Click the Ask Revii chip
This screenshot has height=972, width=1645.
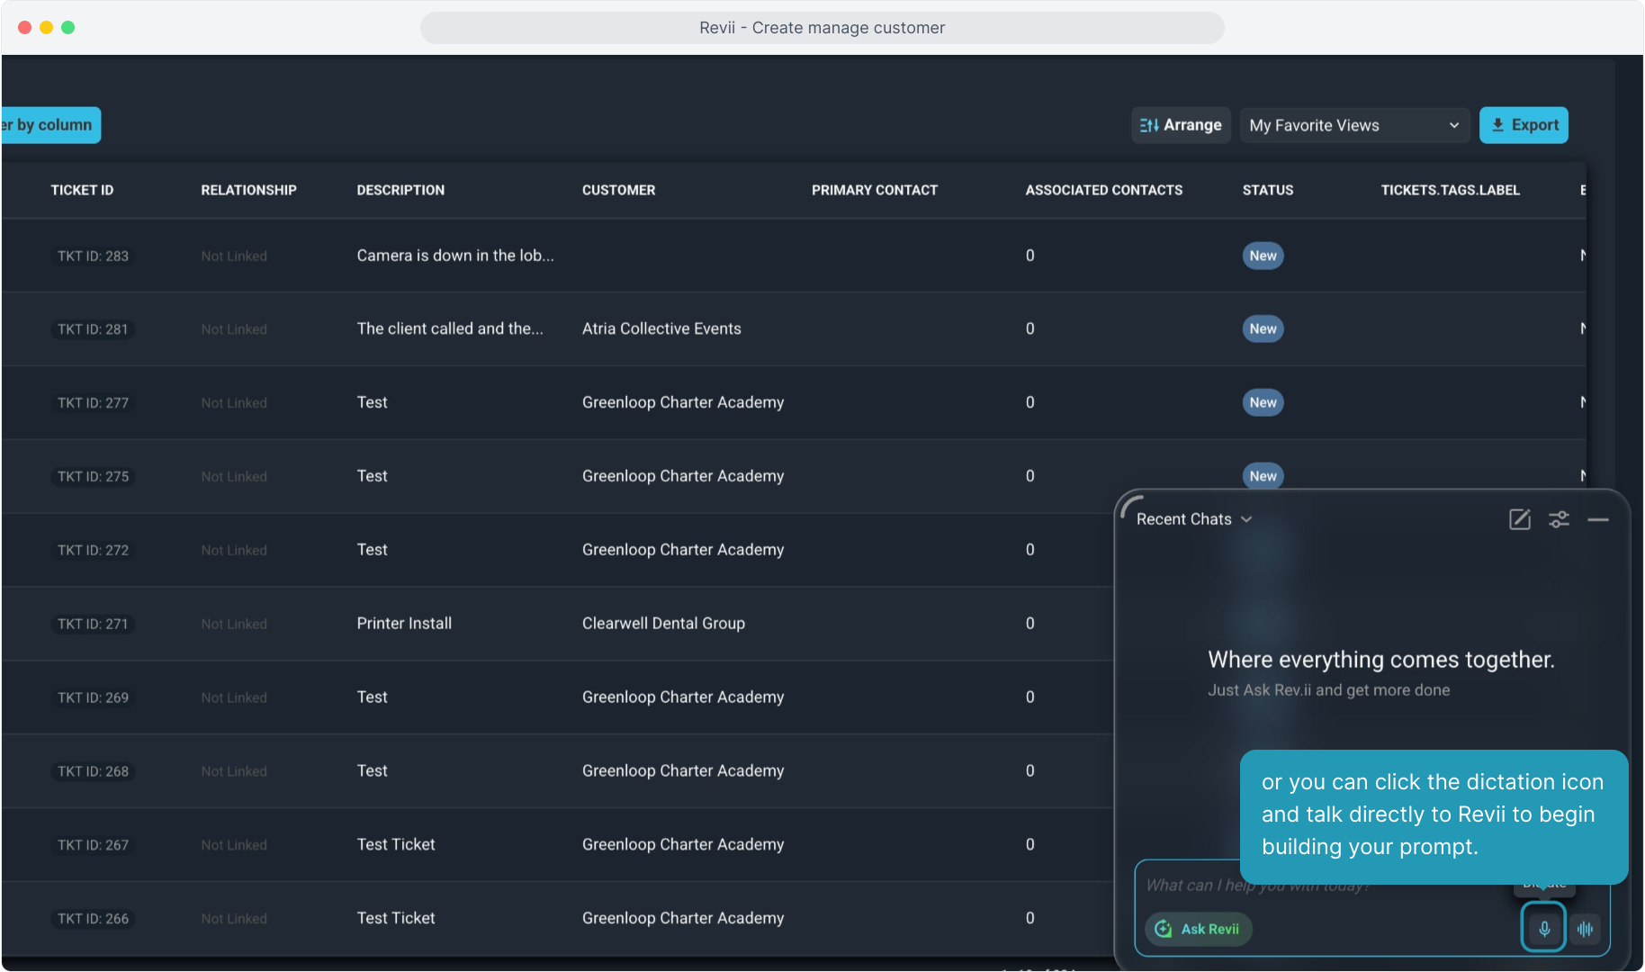coord(1198,929)
